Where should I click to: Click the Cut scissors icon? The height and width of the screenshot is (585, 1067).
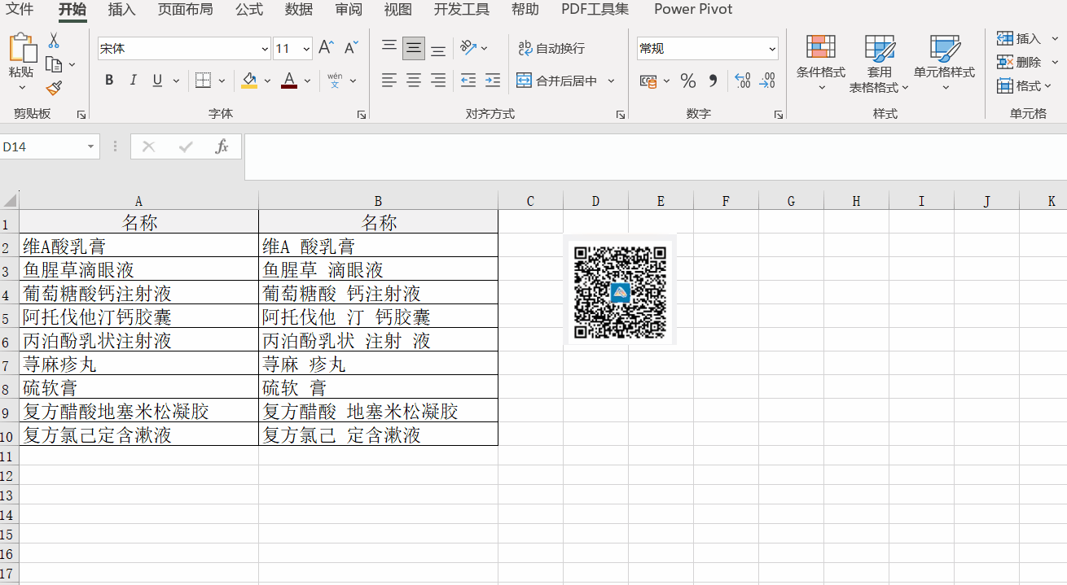pos(54,41)
